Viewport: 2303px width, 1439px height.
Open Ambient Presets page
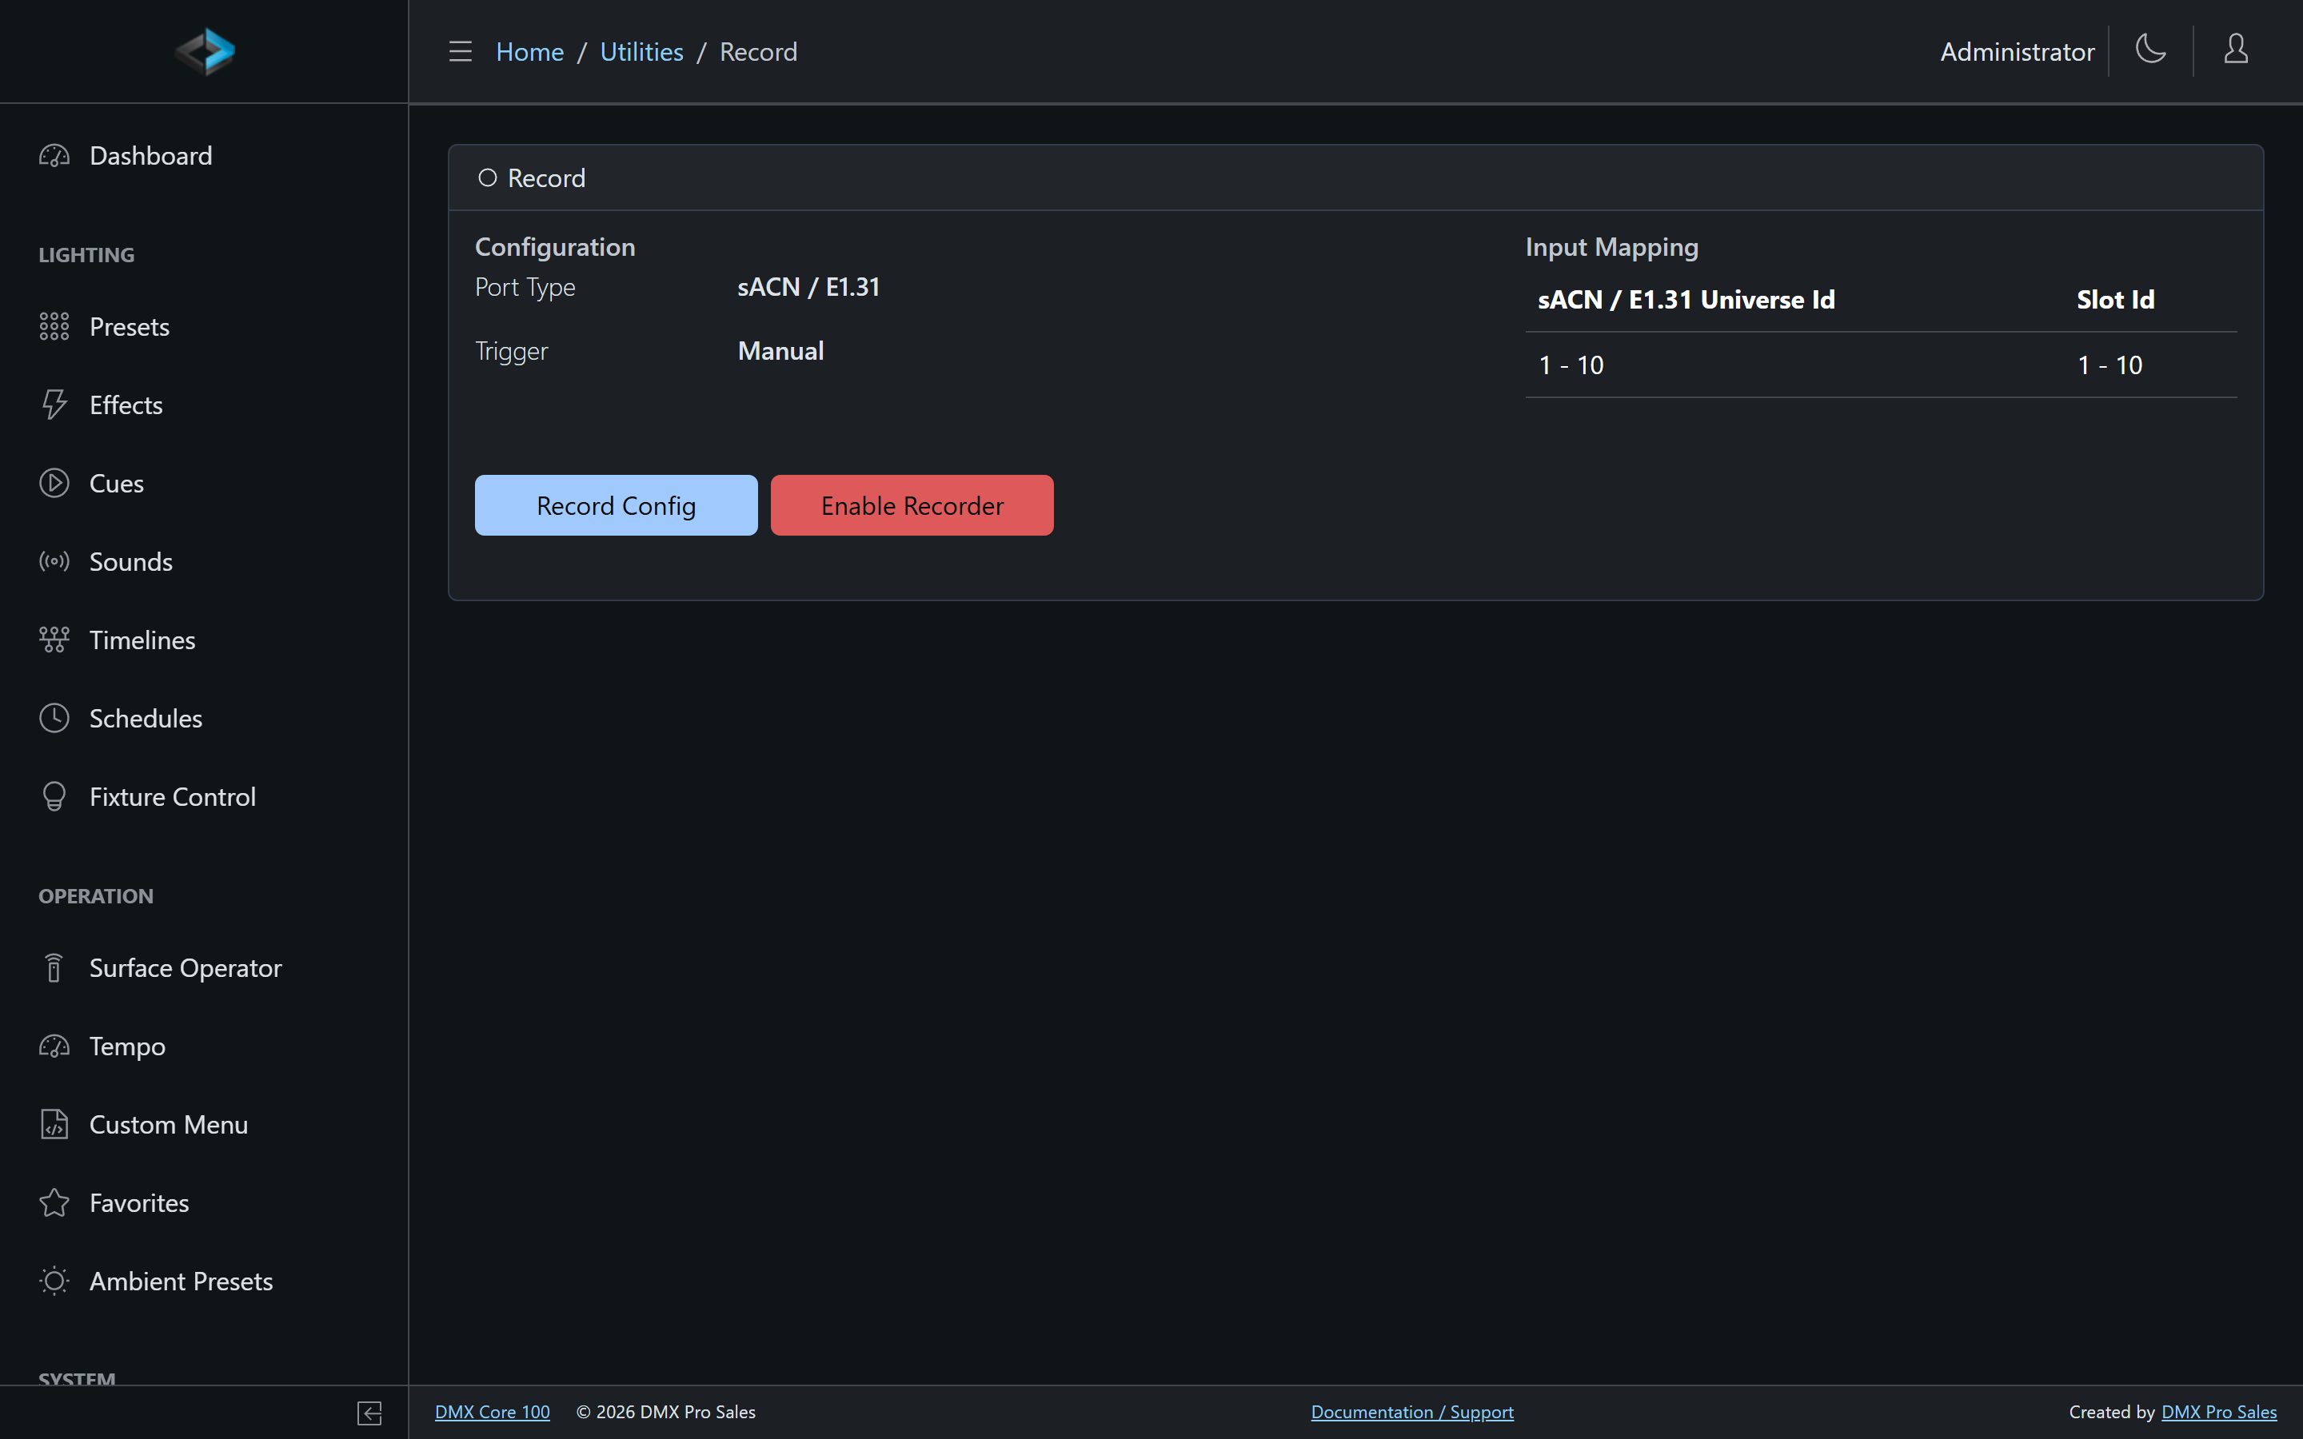(x=204, y=1281)
